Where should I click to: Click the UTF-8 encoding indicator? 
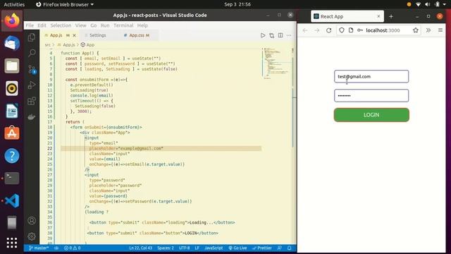pos(184,248)
